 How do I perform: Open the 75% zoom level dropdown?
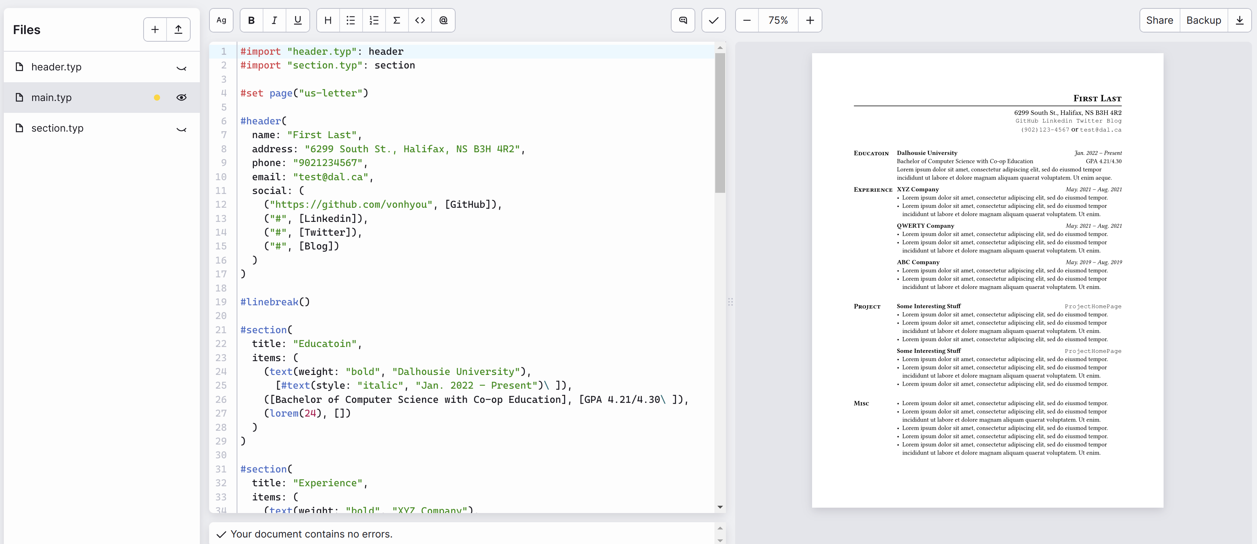coord(778,21)
